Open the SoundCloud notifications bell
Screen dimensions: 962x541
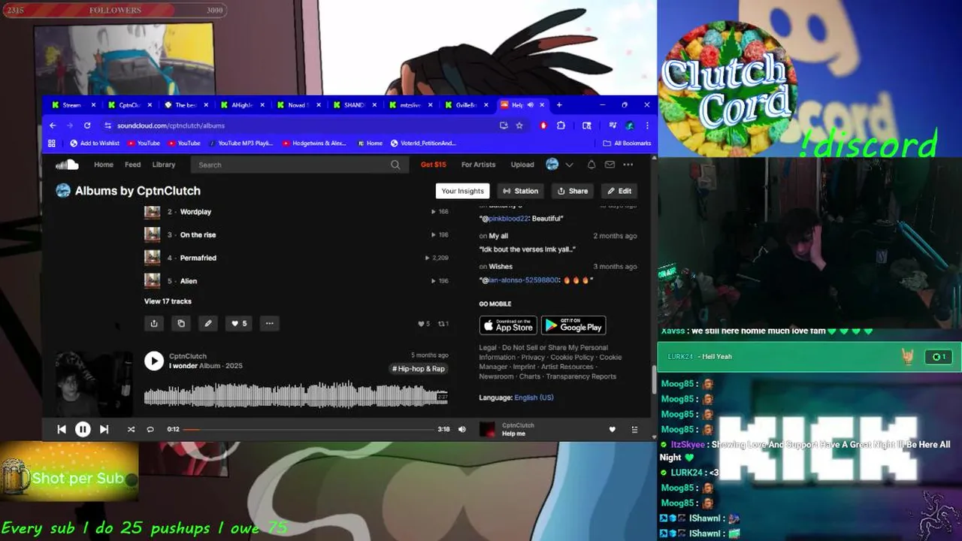(591, 165)
